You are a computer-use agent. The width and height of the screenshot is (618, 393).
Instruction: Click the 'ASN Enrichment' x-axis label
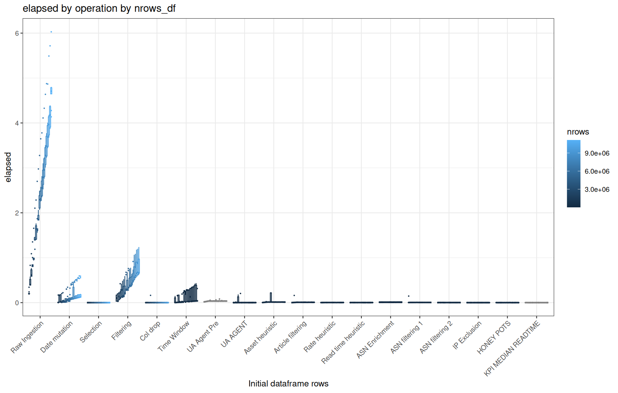(x=375, y=340)
